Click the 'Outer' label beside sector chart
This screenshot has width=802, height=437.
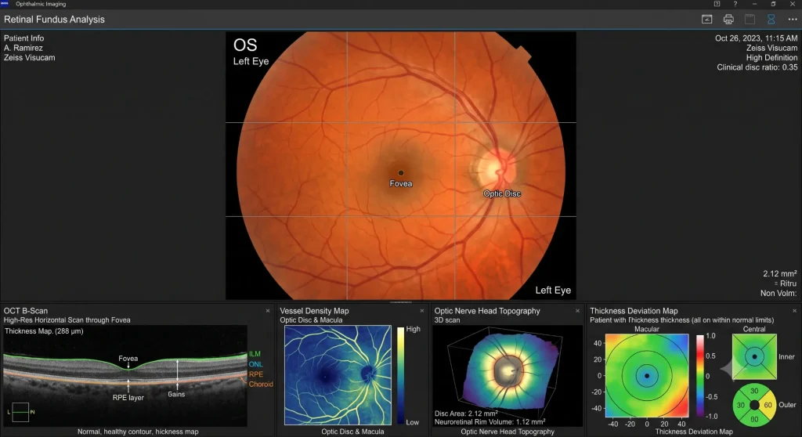(787, 405)
